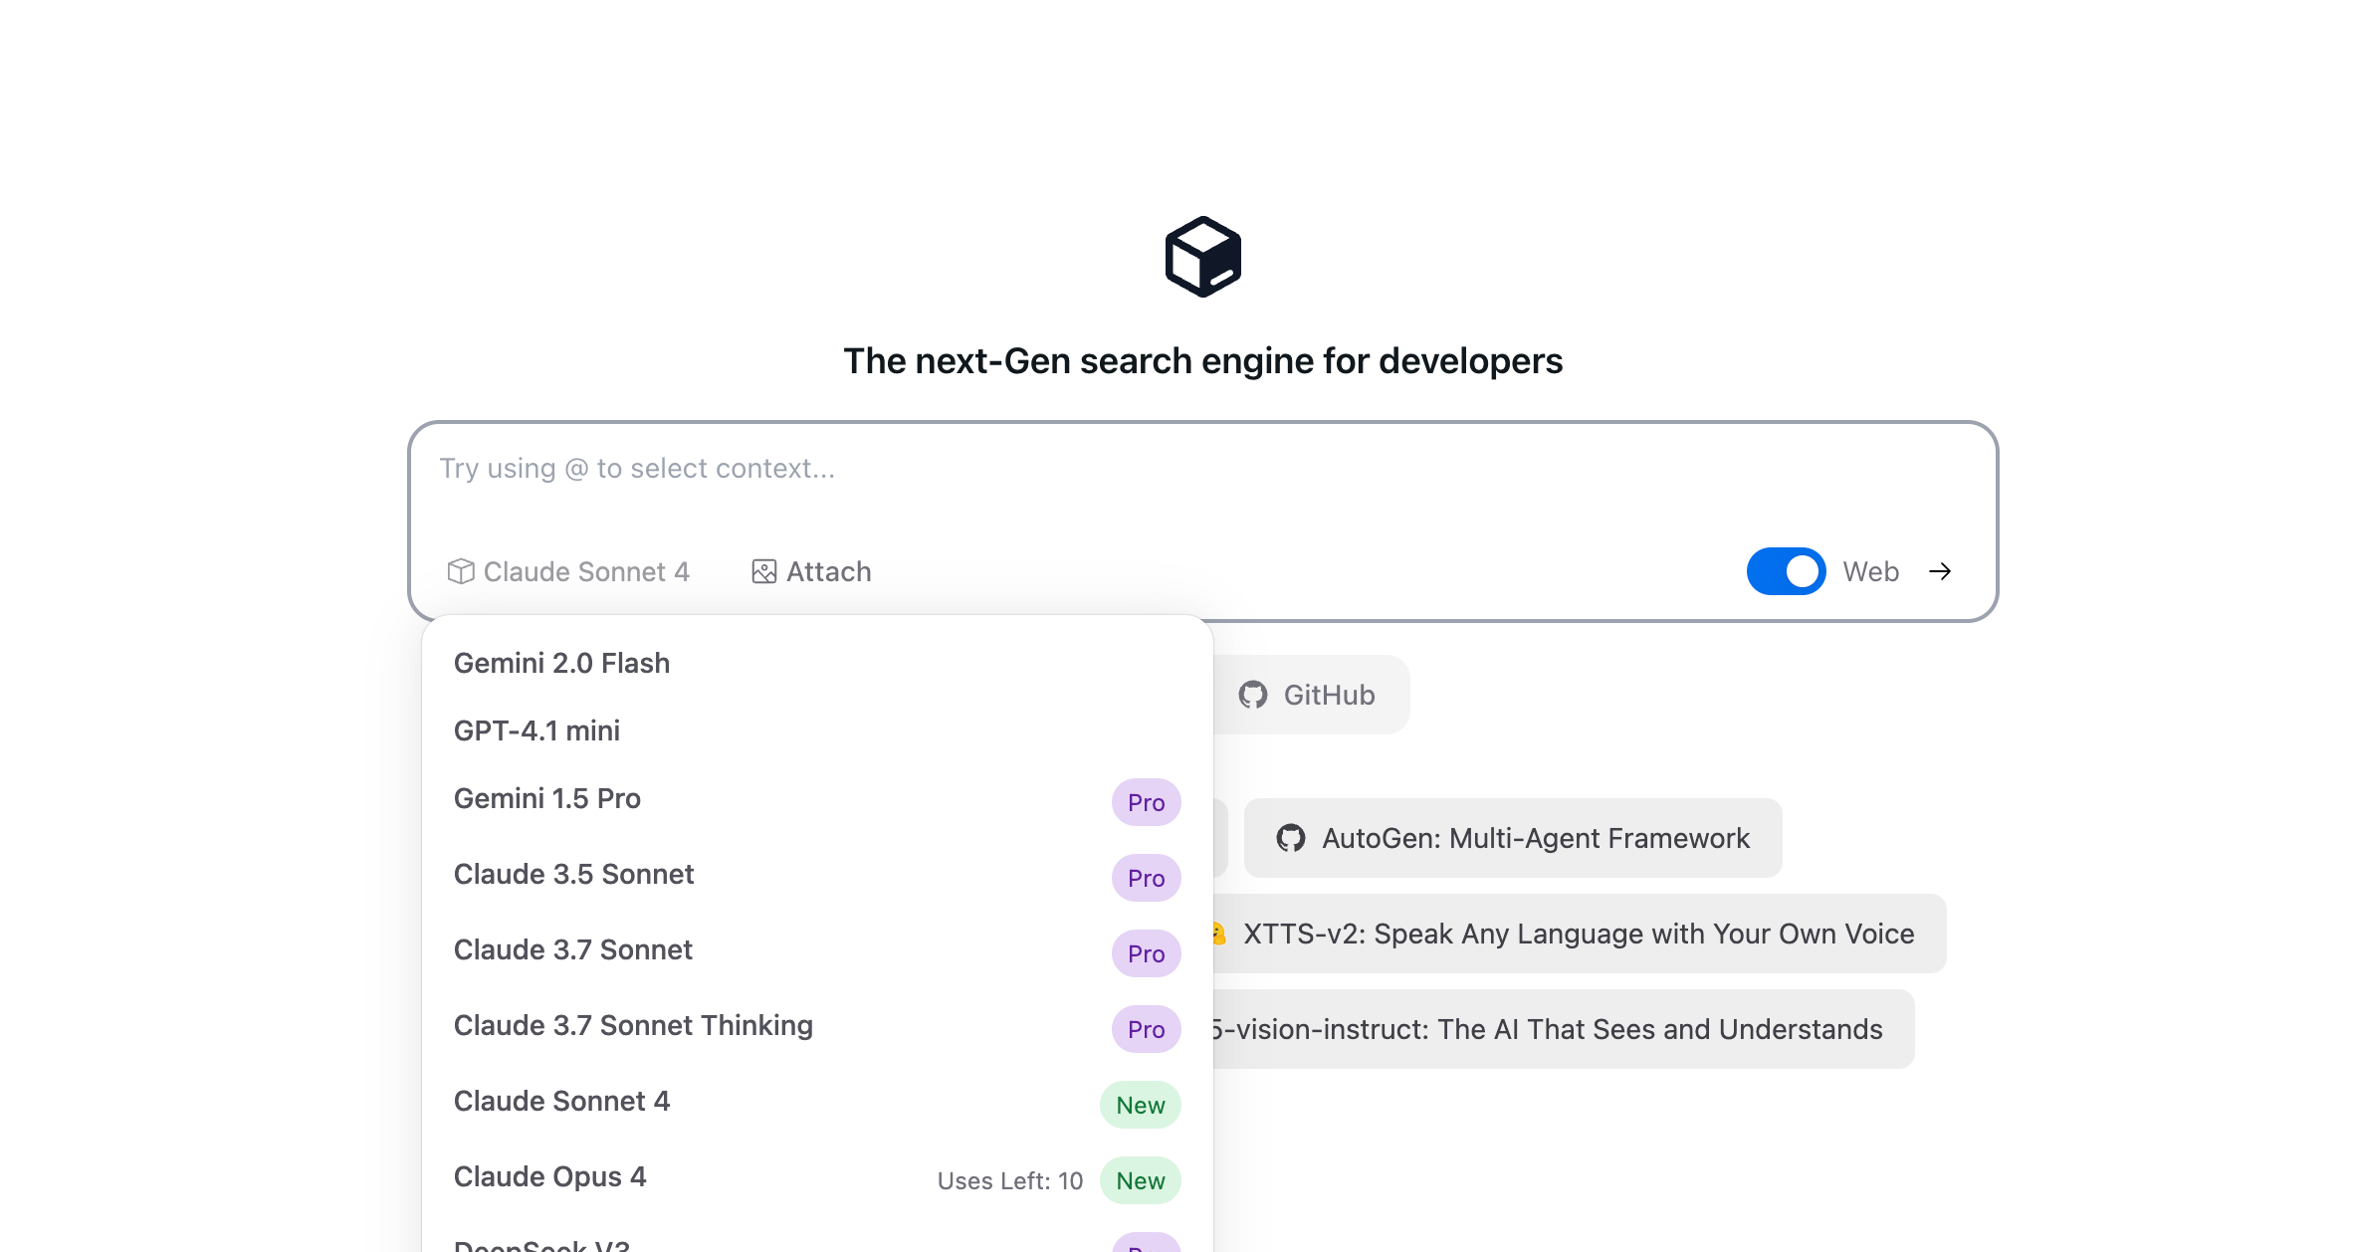Pick Claude 3.5 Sonnet from the list

pos(817,876)
